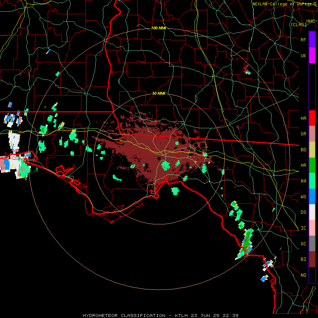Click the DS legend label

click(303, 212)
